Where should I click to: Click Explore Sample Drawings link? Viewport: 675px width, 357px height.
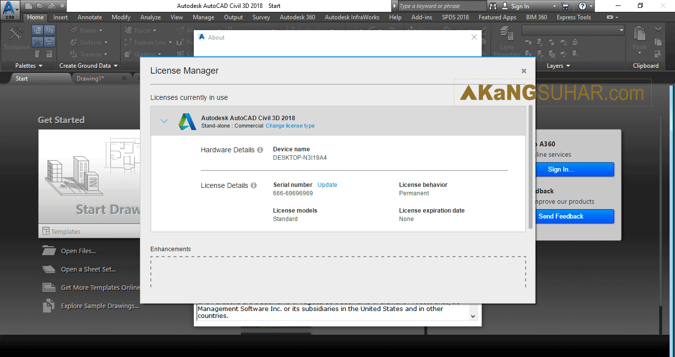click(x=100, y=306)
